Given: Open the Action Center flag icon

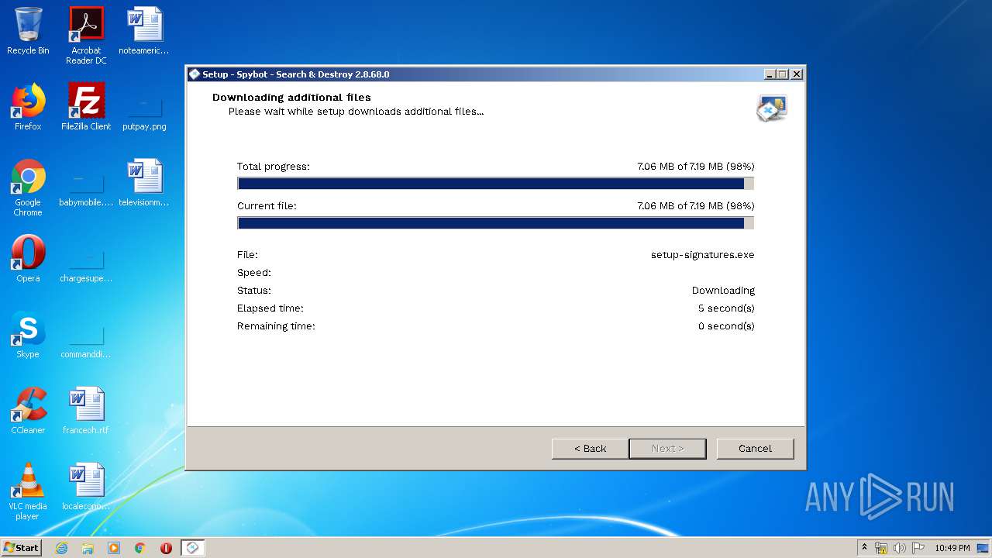Looking at the screenshot, I should click(918, 548).
